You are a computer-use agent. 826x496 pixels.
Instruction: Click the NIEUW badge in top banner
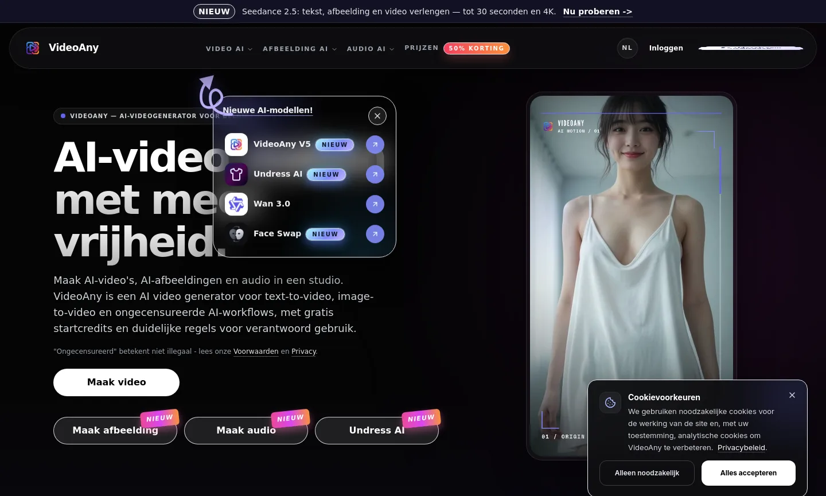pyautogui.click(x=214, y=11)
